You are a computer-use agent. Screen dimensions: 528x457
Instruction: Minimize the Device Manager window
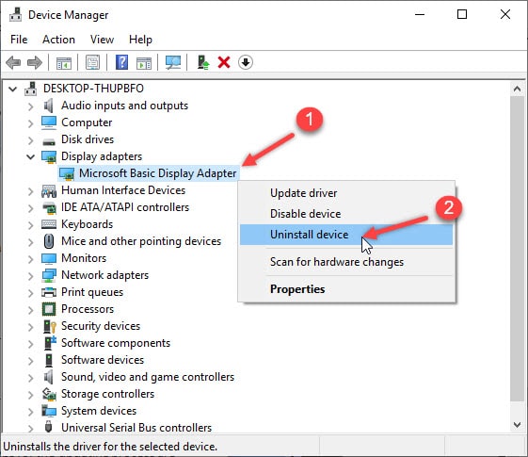tap(420, 14)
